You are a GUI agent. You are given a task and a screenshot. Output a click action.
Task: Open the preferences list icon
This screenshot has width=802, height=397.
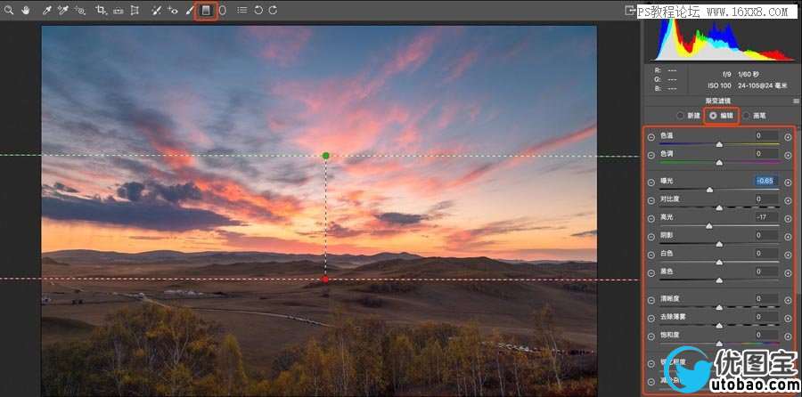(x=241, y=10)
